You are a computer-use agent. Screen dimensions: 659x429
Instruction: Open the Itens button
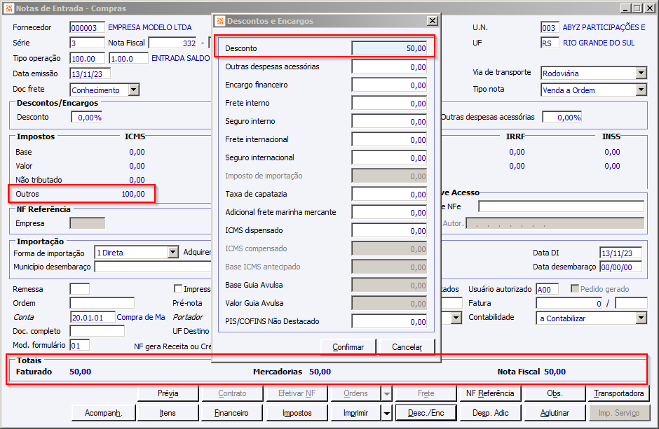(x=168, y=413)
